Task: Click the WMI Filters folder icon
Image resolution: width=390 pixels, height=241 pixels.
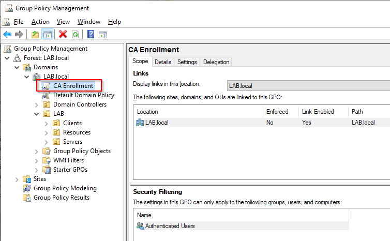Action: (x=47, y=160)
